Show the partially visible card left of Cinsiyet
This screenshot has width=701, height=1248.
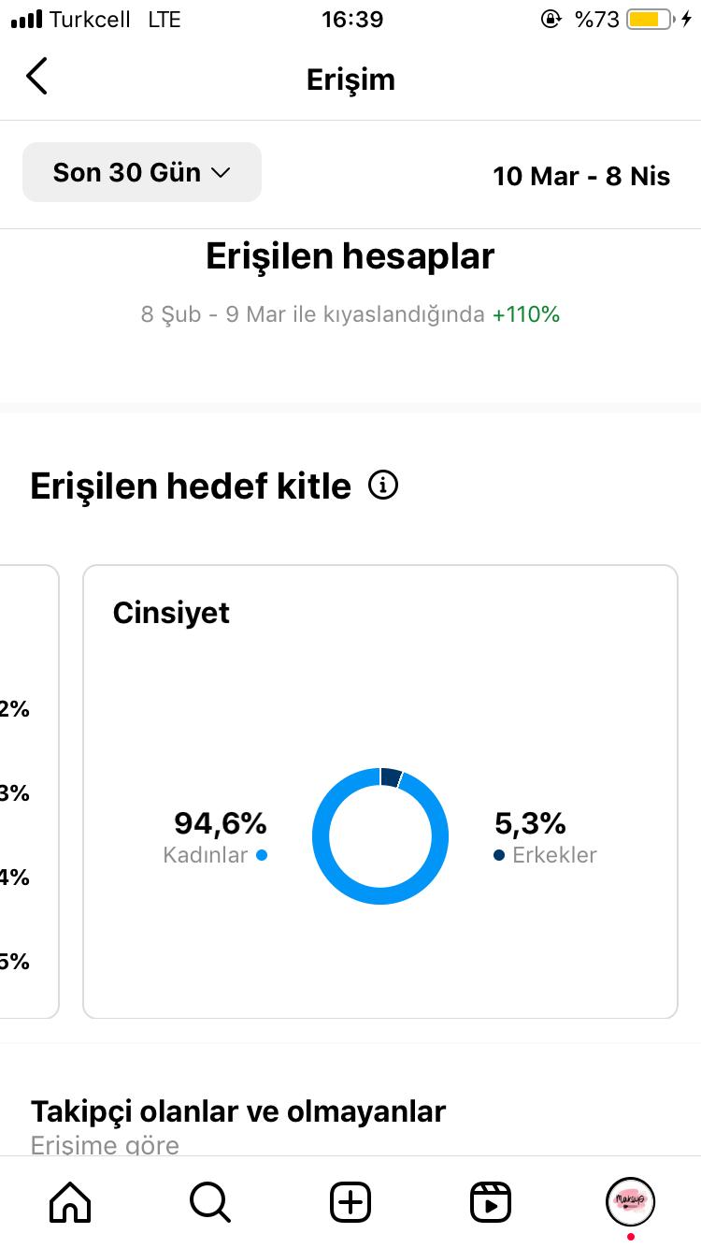click(x=28, y=791)
